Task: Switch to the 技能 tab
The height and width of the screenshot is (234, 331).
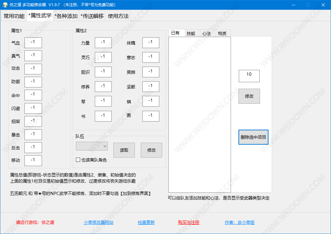Action: click(193, 33)
